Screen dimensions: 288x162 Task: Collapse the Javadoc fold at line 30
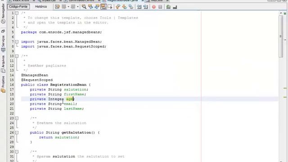pos(17,152)
